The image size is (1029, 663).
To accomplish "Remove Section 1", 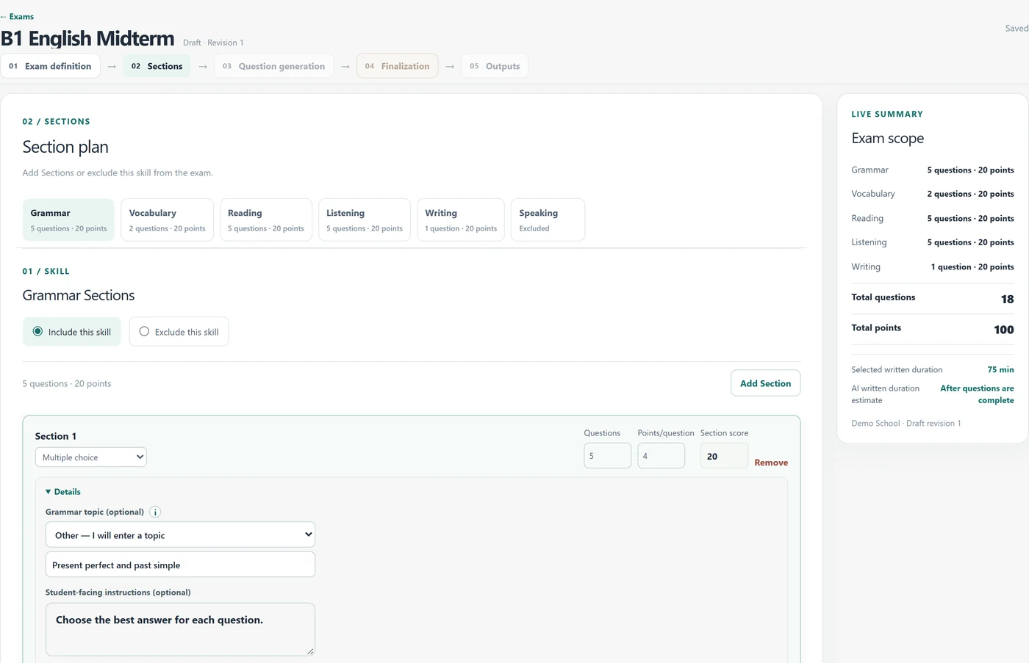I will coord(771,463).
